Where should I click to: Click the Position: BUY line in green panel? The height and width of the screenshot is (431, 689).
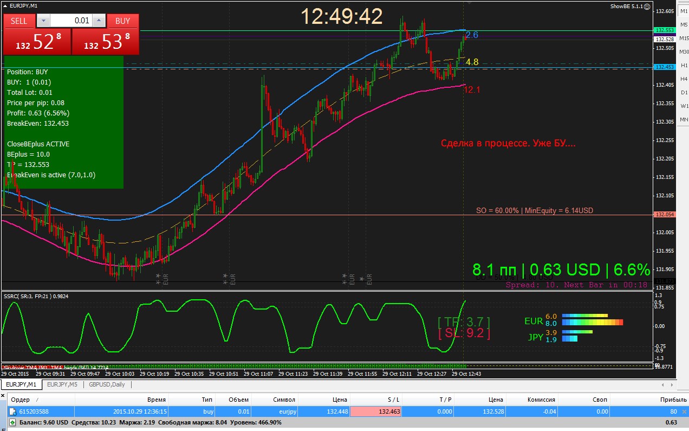point(28,72)
